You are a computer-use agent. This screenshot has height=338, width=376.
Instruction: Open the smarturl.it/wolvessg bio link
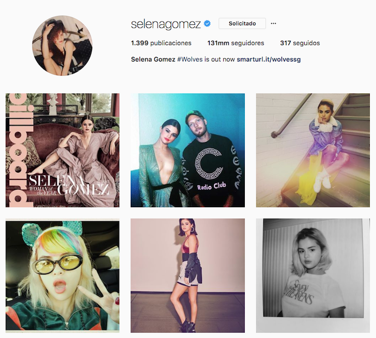pyautogui.click(x=269, y=59)
